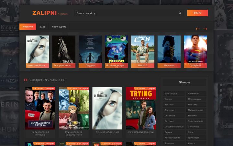Open the Одиссея carousel poster
This screenshot has width=233, height=146.
(x=169, y=52)
